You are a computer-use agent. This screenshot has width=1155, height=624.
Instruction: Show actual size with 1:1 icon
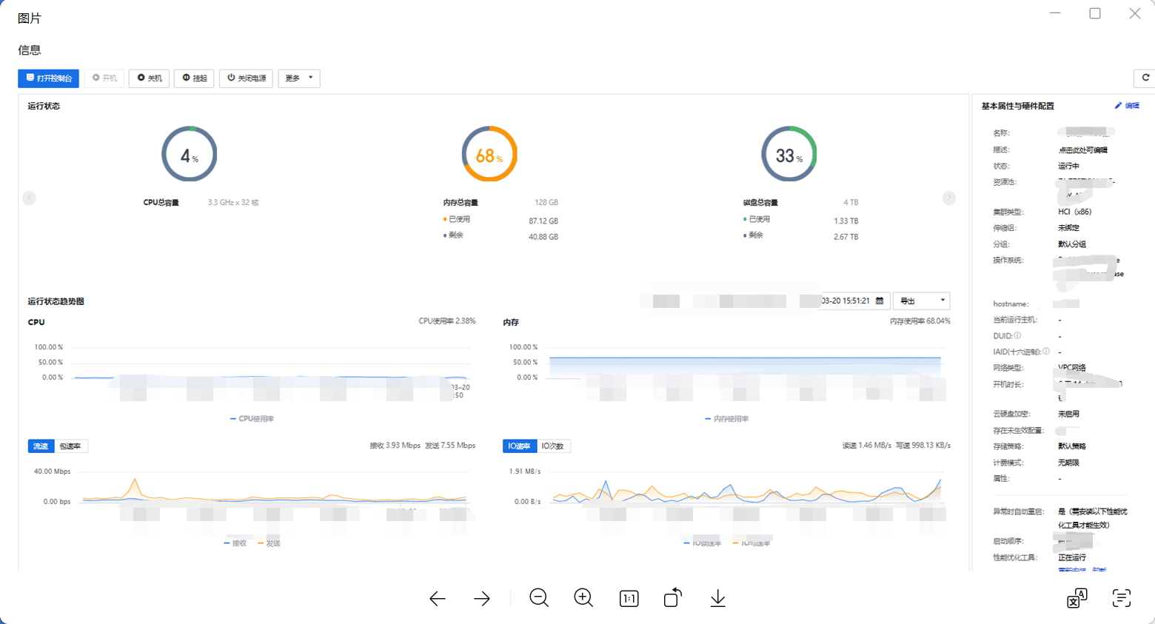click(x=629, y=598)
